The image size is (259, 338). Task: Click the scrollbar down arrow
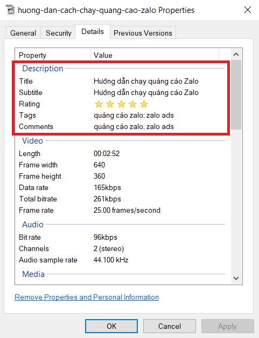236,278
